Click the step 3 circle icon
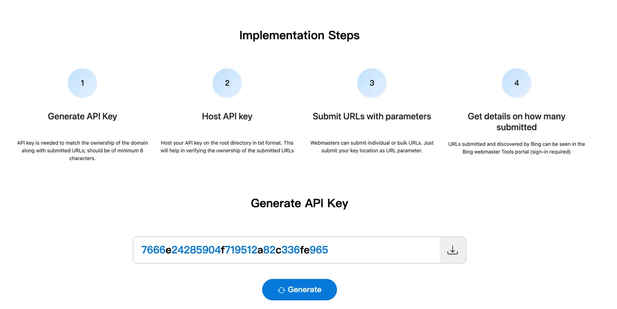617x309 pixels. 372,83
